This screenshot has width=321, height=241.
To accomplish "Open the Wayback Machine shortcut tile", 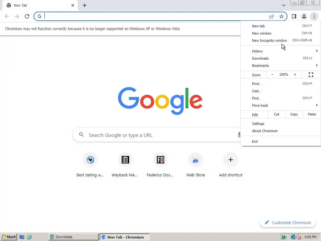I will pos(125,165).
